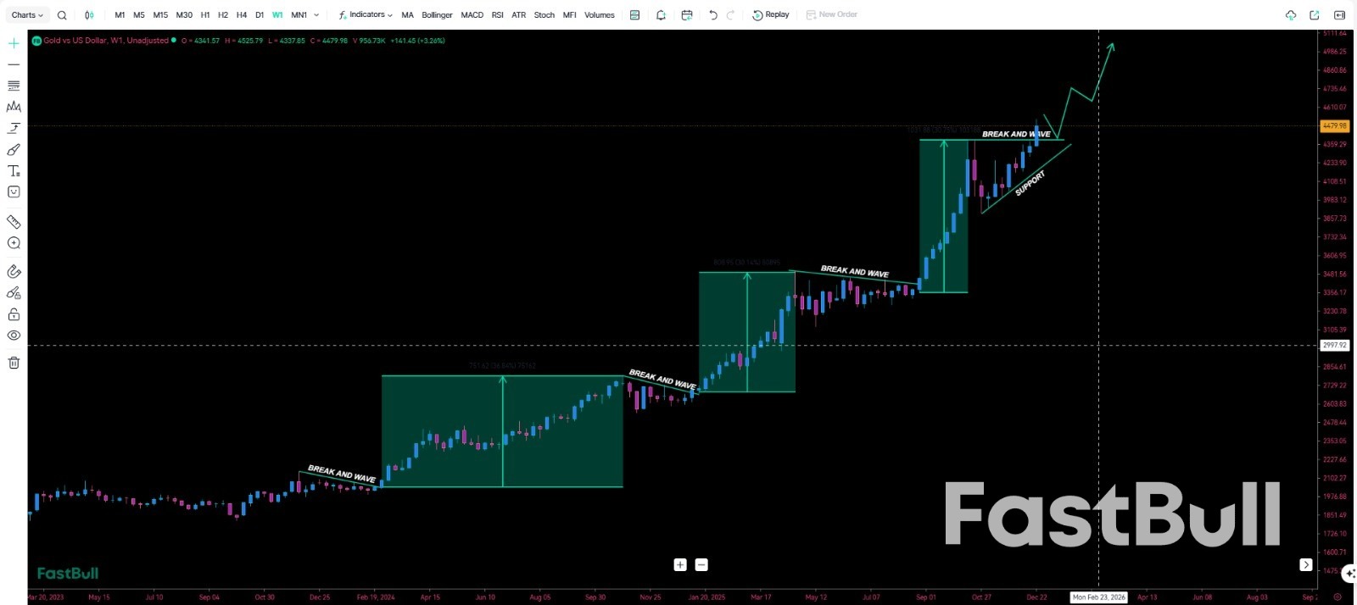Toggle lock all drawings
1357x605 pixels.
pos(14,314)
